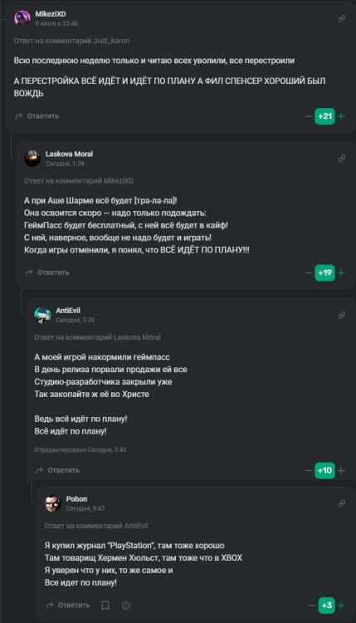Viewport: 356px width, 623px height.
Task: Copy link icon on MikeziXD comment
Action: point(341,18)
